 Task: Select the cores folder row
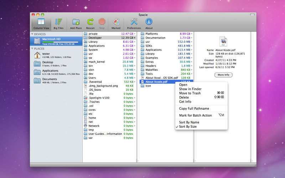click(x=109, y=110)
